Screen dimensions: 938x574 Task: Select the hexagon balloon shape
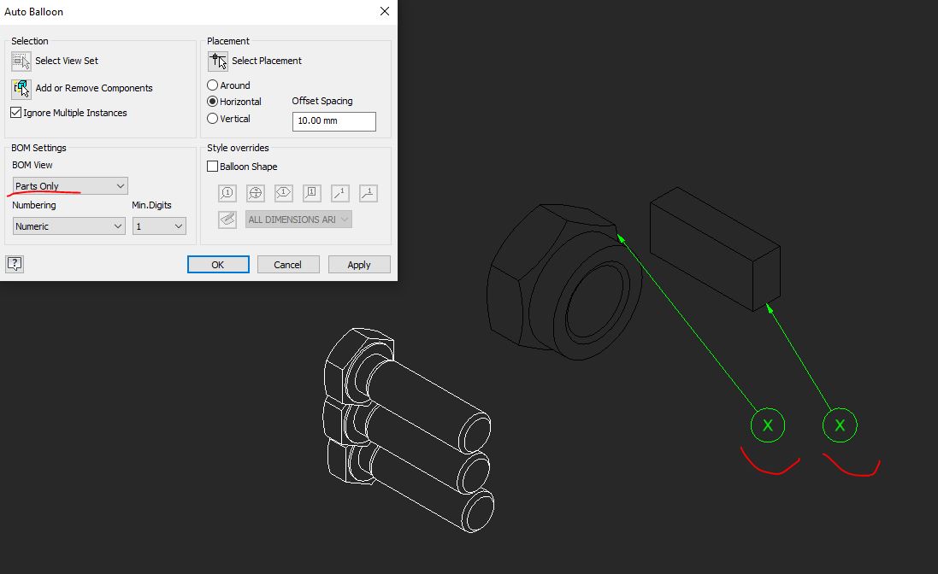(x=284, y=193)
